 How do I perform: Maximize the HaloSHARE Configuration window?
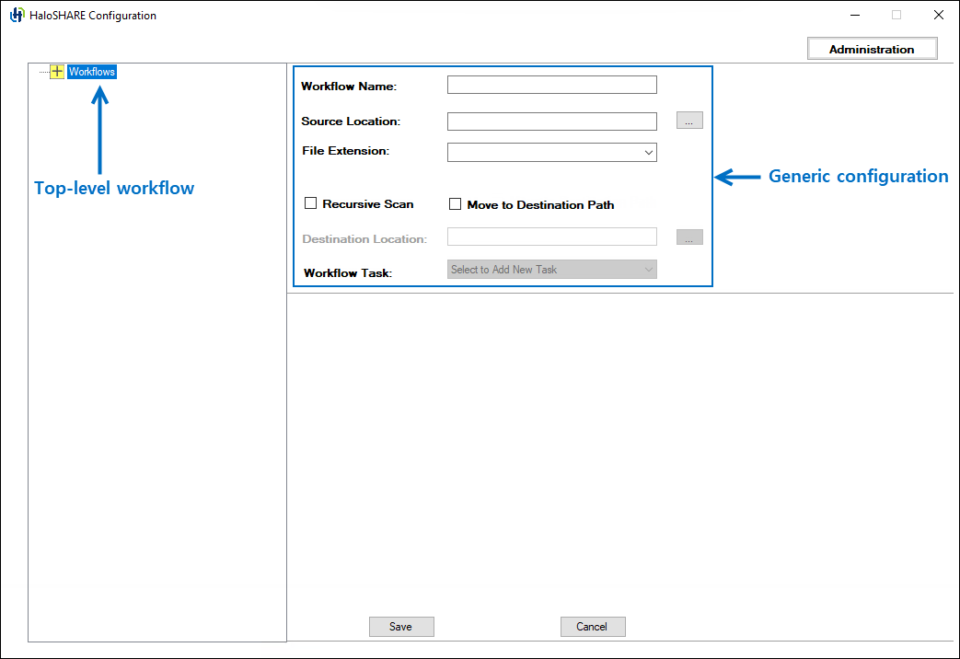pos(896,15)
